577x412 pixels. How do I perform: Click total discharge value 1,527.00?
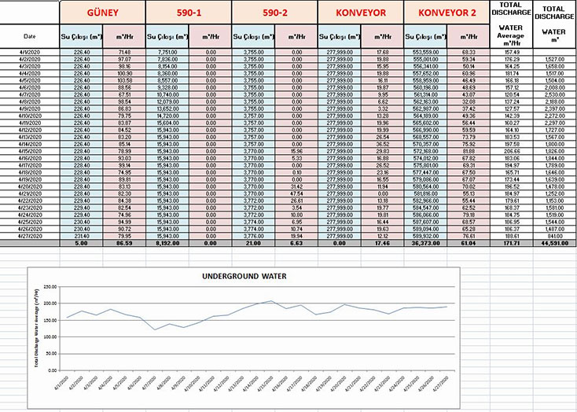click(554, 59)
